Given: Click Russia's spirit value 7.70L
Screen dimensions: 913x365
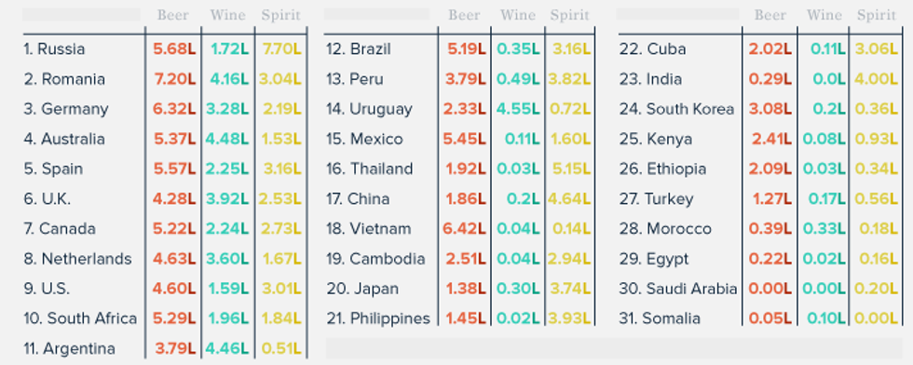Looking at the screenshot, I should click(x=281, y=49).
